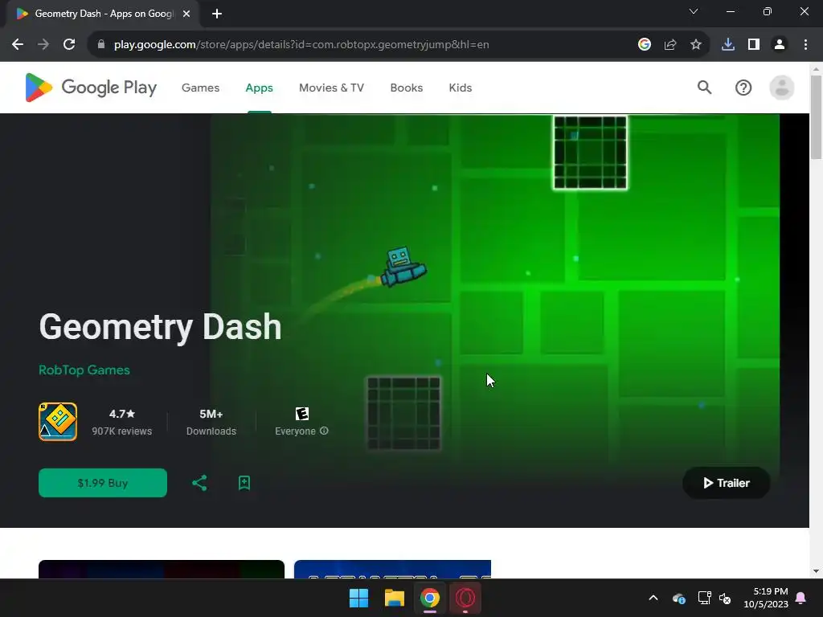Click the 4.7 star rating text
823x617 pixels.
122,414
